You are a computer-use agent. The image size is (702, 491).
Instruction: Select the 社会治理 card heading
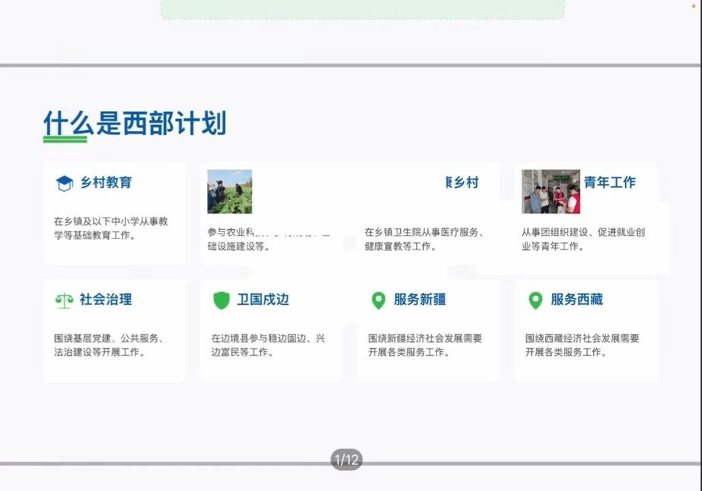[x=106, y=299]
